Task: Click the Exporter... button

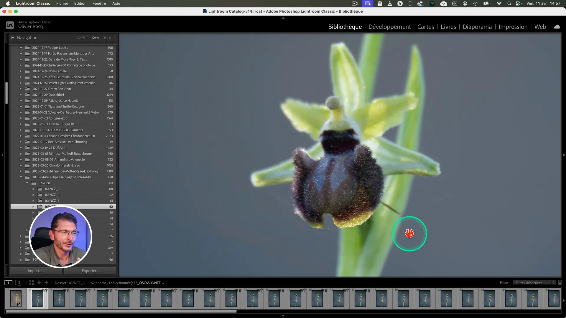Action: pos(90,271)
